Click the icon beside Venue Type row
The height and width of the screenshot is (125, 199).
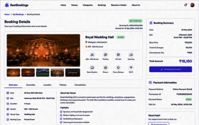(x=8, y=114)
